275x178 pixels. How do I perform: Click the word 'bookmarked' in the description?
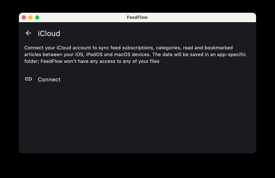[219, 48]
